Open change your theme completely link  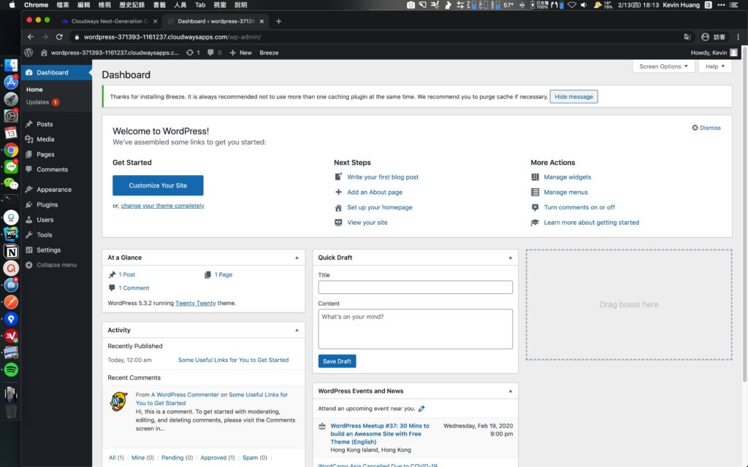[x=163, y=206]
